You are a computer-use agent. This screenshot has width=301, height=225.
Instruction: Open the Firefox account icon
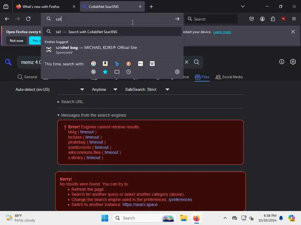click(x=262, y=19)
